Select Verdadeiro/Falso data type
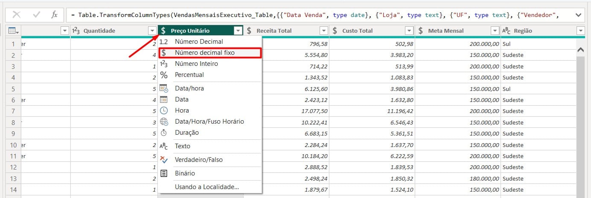The image size is (591, 198). click(210, 160)
